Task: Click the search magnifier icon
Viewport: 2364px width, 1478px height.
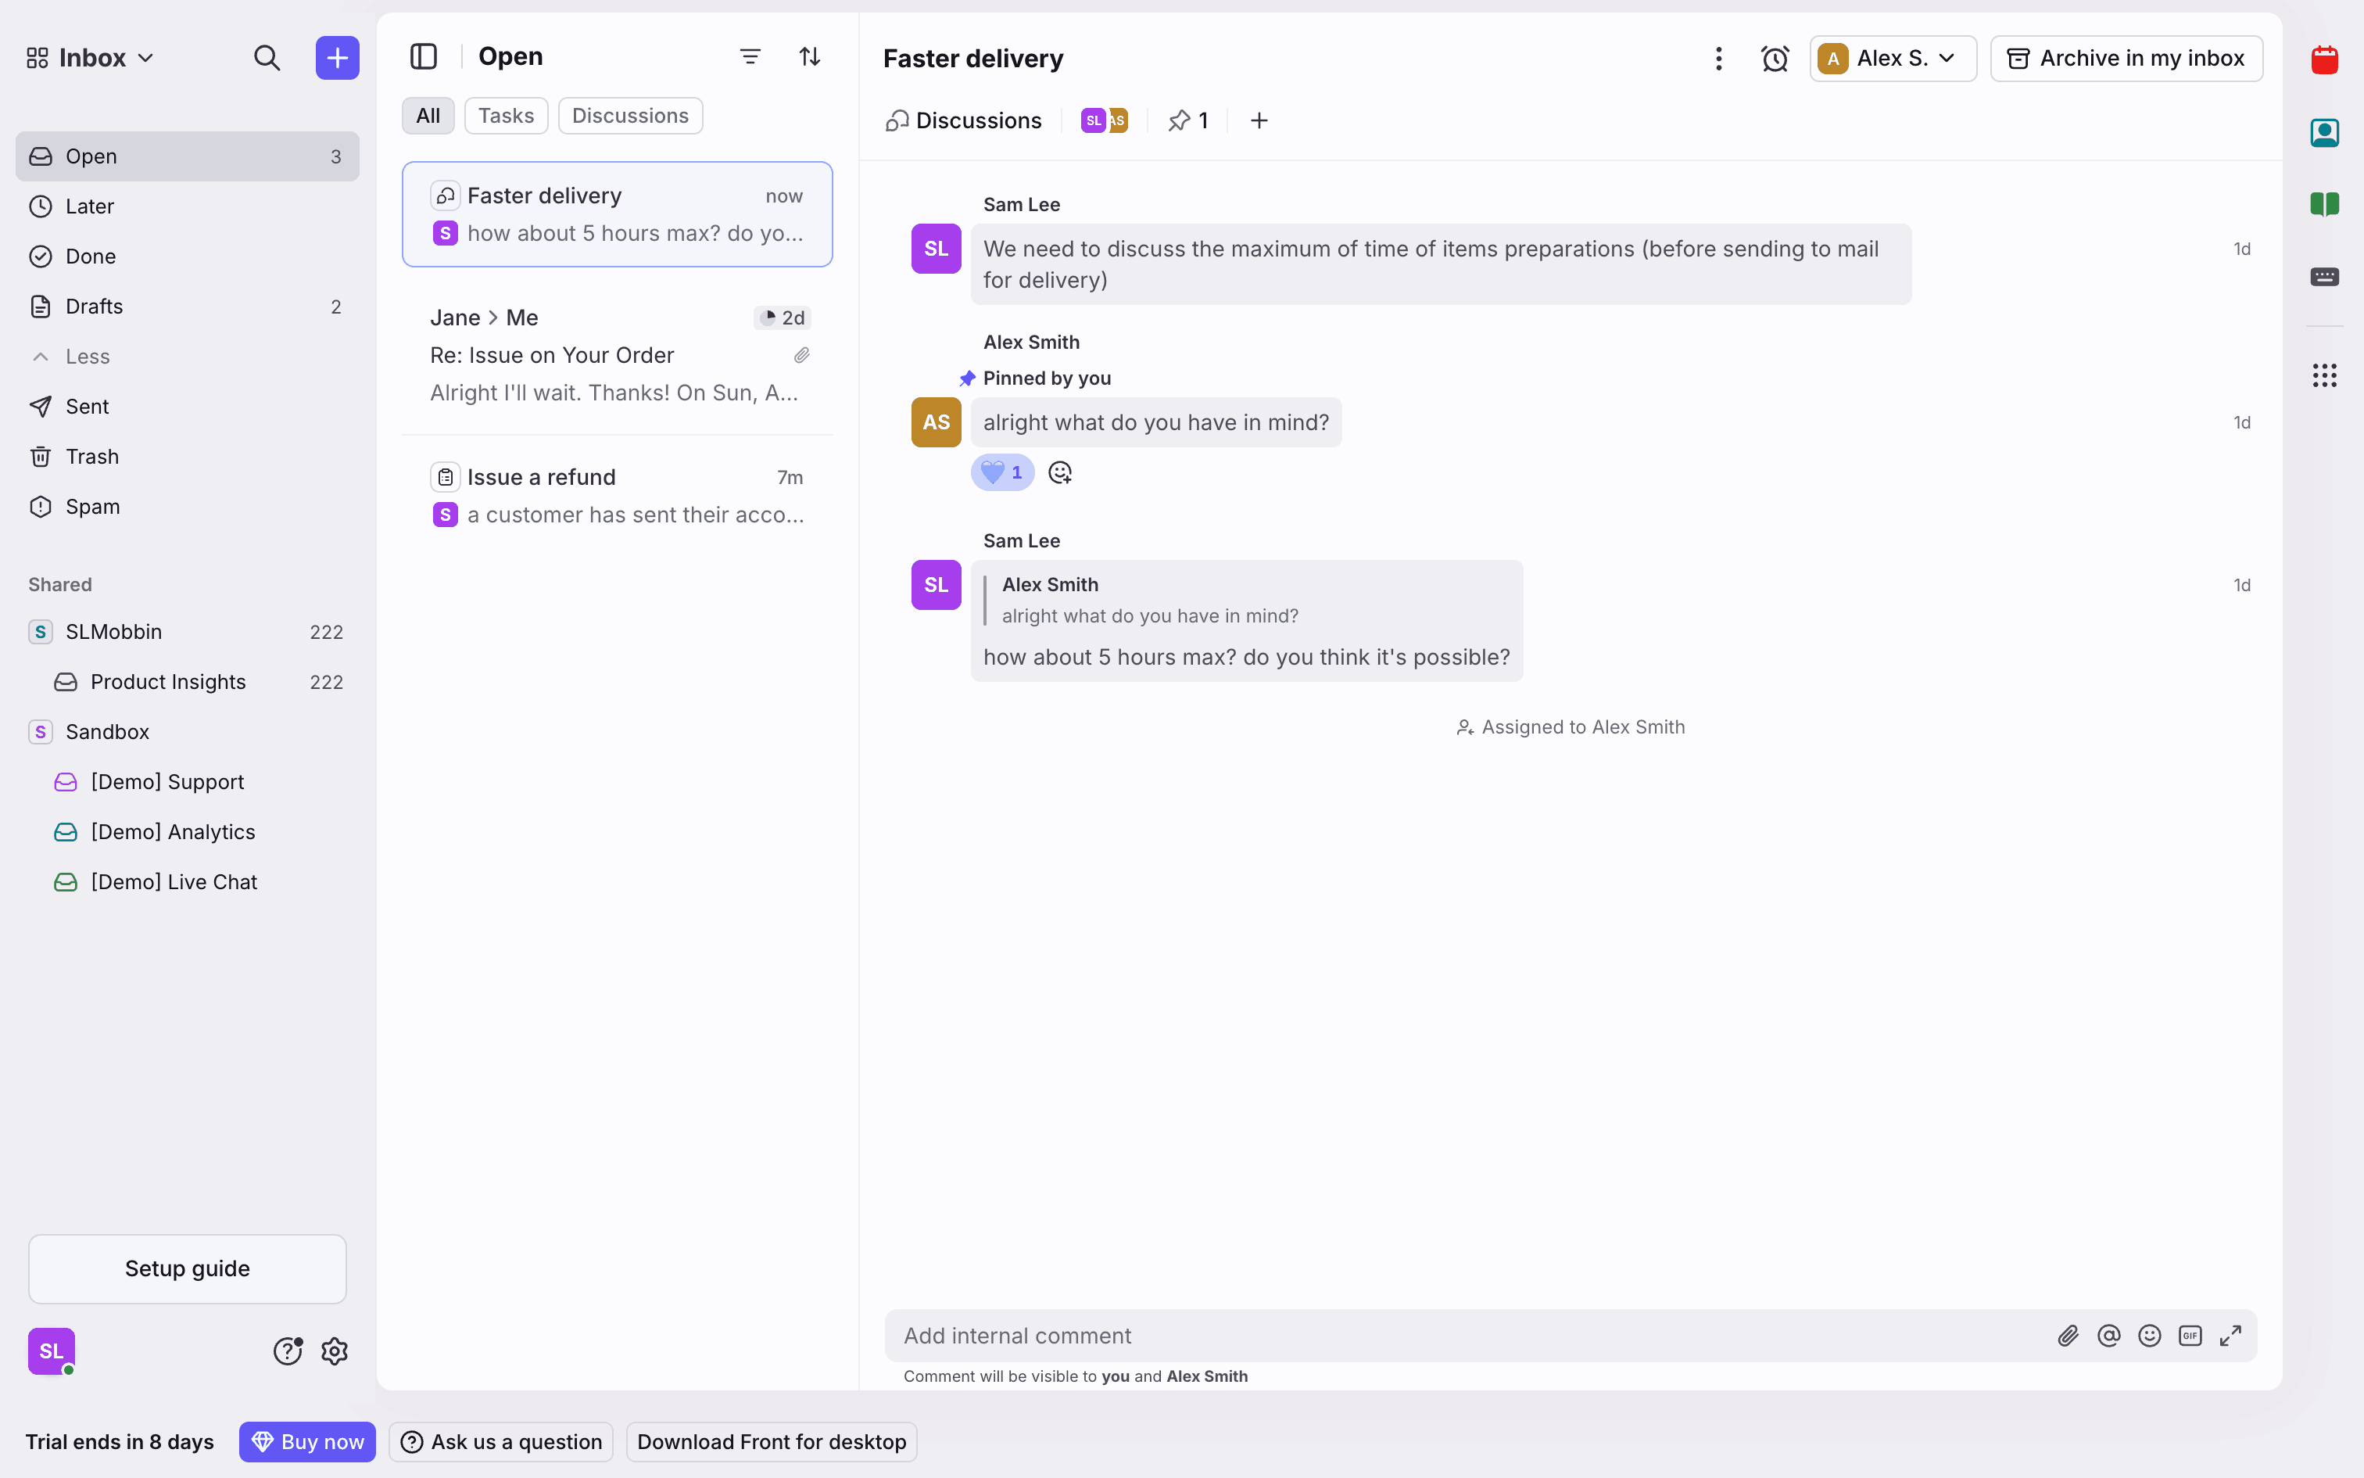Action: [x=267, y=58]
